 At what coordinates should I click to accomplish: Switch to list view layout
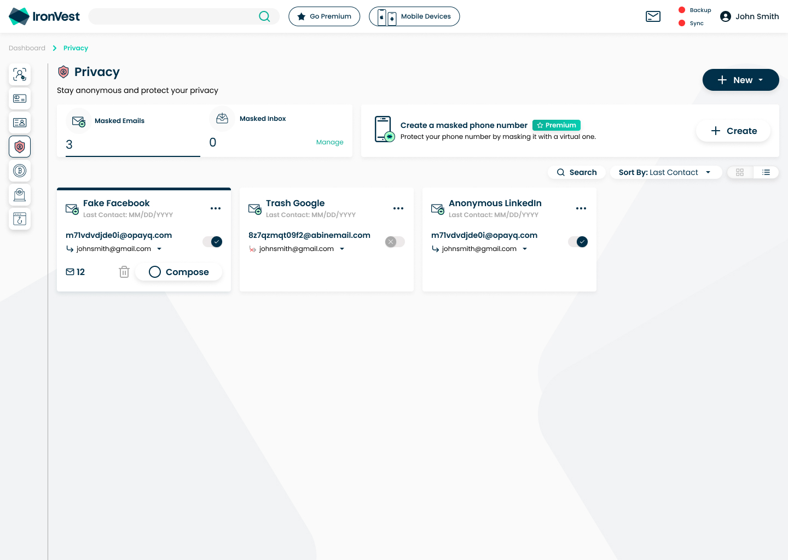click(x=766, y=172)
